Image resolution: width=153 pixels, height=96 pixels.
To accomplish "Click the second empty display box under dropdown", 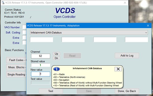I will point(73,39).
